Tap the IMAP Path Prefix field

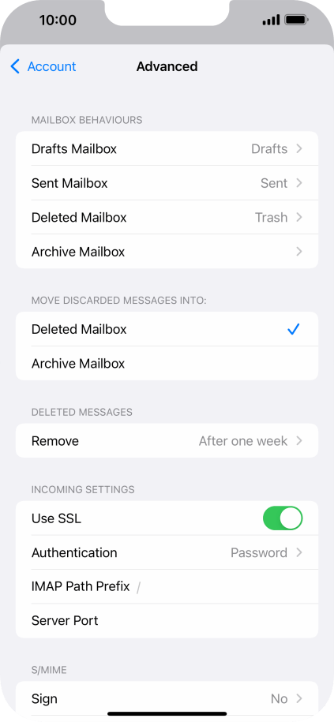click(x=167, y=586)
